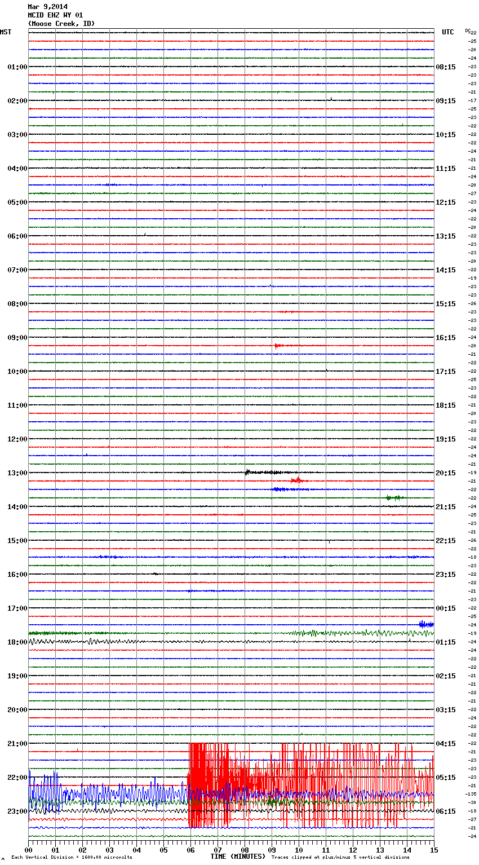Click the 15:00 MST row label
479x865 pixels.
click(x=17, y=541)
